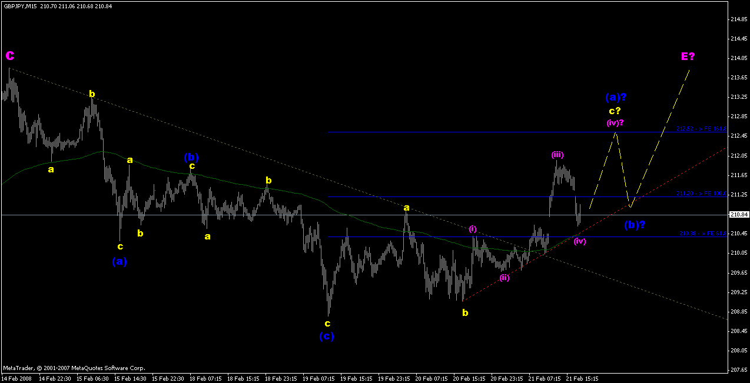Screen dimensions: 750x383
Task: Click price level 212.45 on the axis
Action: point(739,136)
